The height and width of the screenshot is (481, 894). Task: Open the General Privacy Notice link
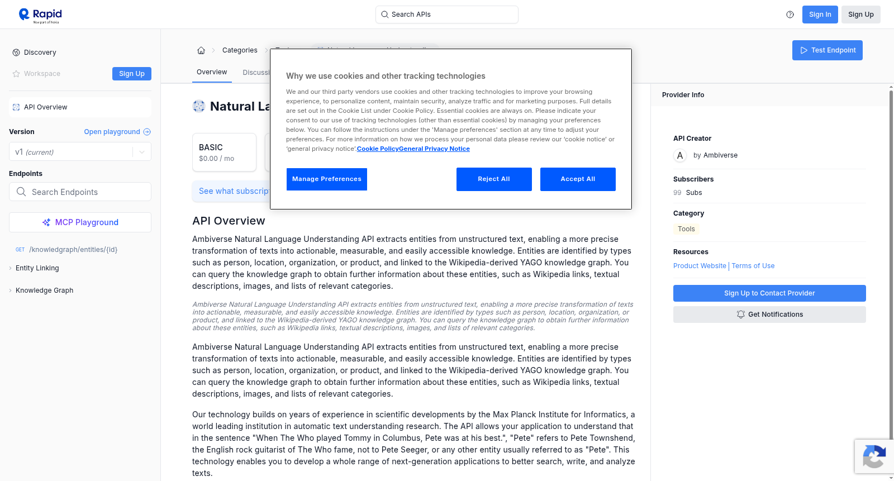(x=434, y=149)
